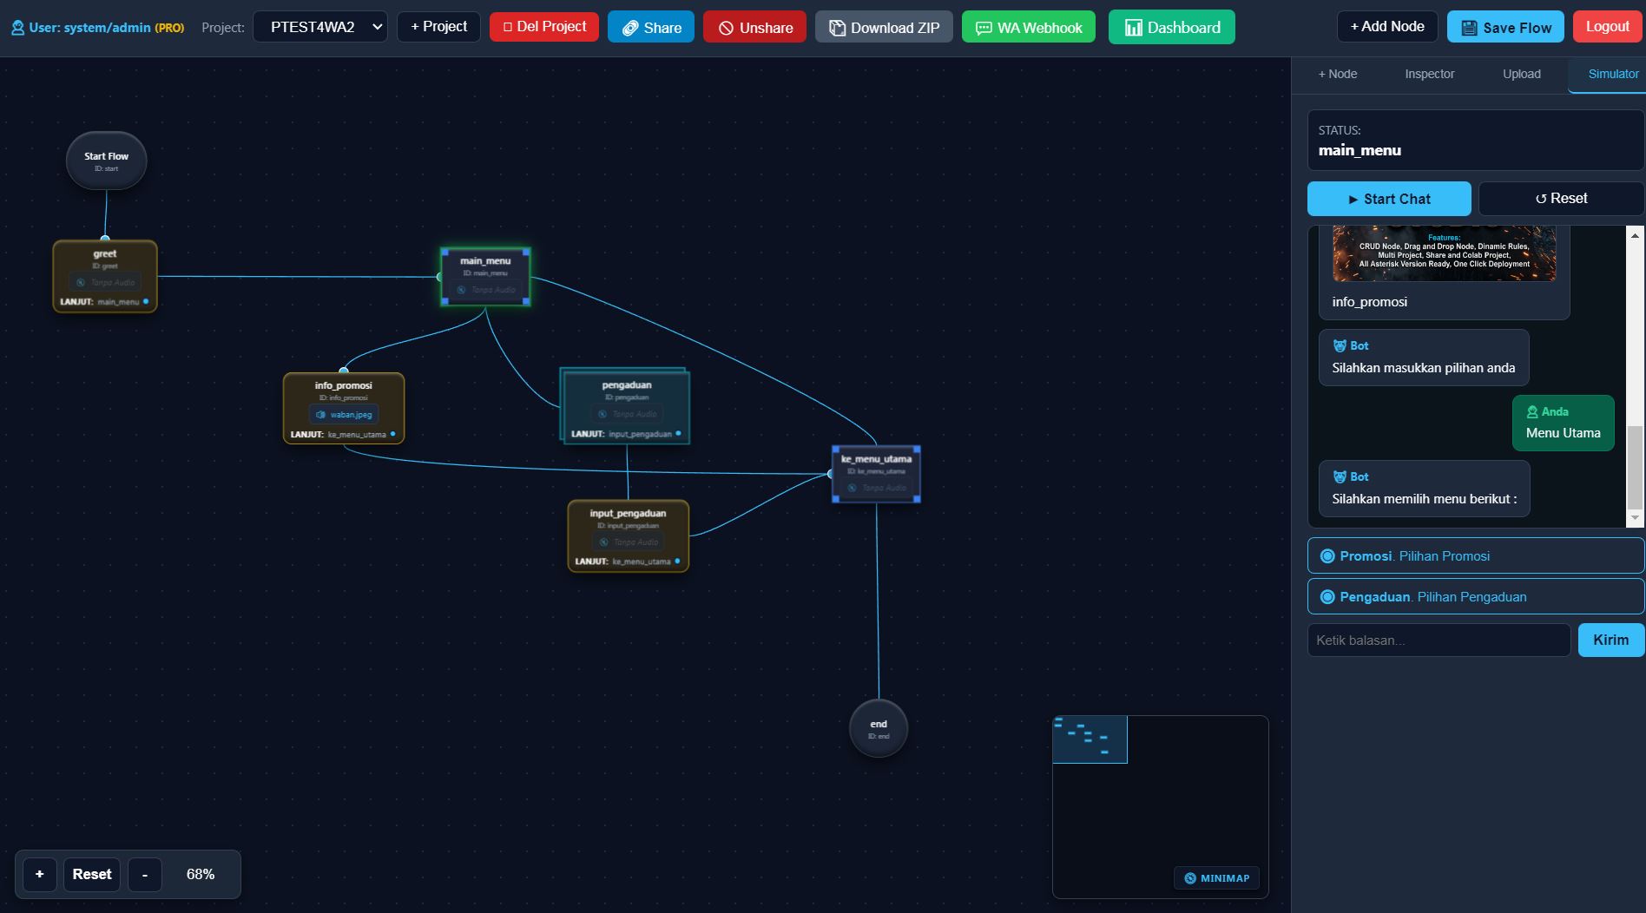
Task: Open WA Webhook via its chat icon
Action: (984, 28)
